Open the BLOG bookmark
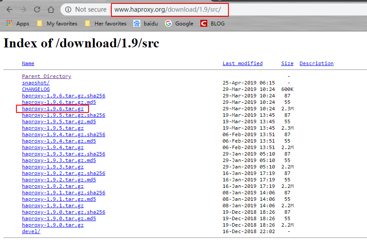Viewport: 367px width, 243px height. click(212, 23)
